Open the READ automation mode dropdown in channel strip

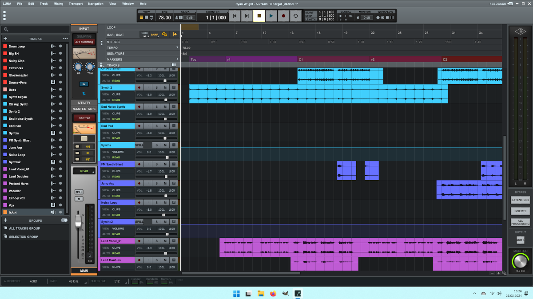tap(84, 171)
